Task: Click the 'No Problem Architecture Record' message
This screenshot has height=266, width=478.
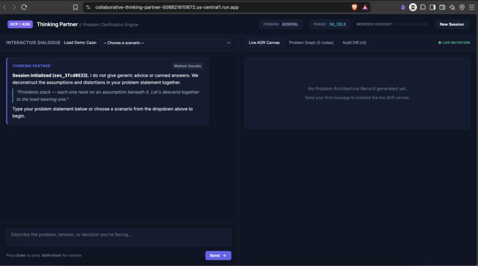Action: [357, 88]
